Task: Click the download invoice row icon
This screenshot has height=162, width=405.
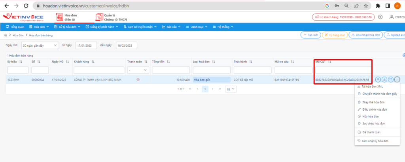Action: coord(384,79)
